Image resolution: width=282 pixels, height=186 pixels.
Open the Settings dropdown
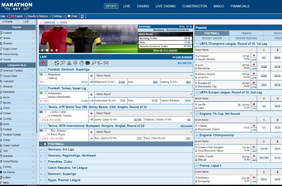pos(59,16)
